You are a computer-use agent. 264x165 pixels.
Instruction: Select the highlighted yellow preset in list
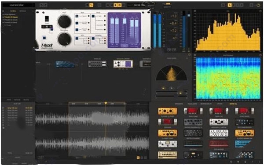click(11, 17)
